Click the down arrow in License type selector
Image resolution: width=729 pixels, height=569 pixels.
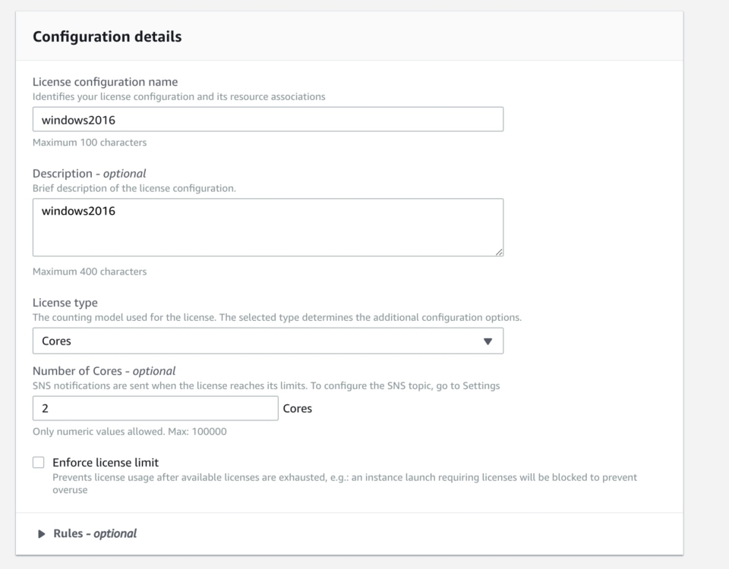488,341
